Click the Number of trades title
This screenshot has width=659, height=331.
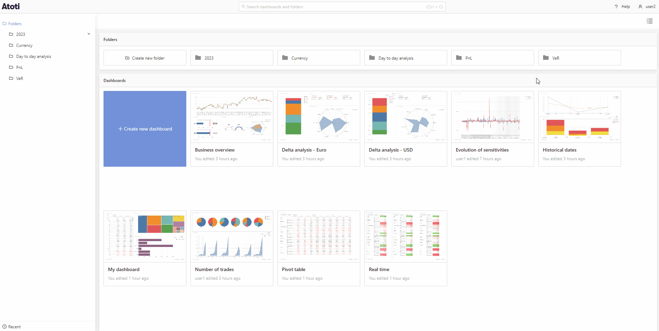(214, 269)
